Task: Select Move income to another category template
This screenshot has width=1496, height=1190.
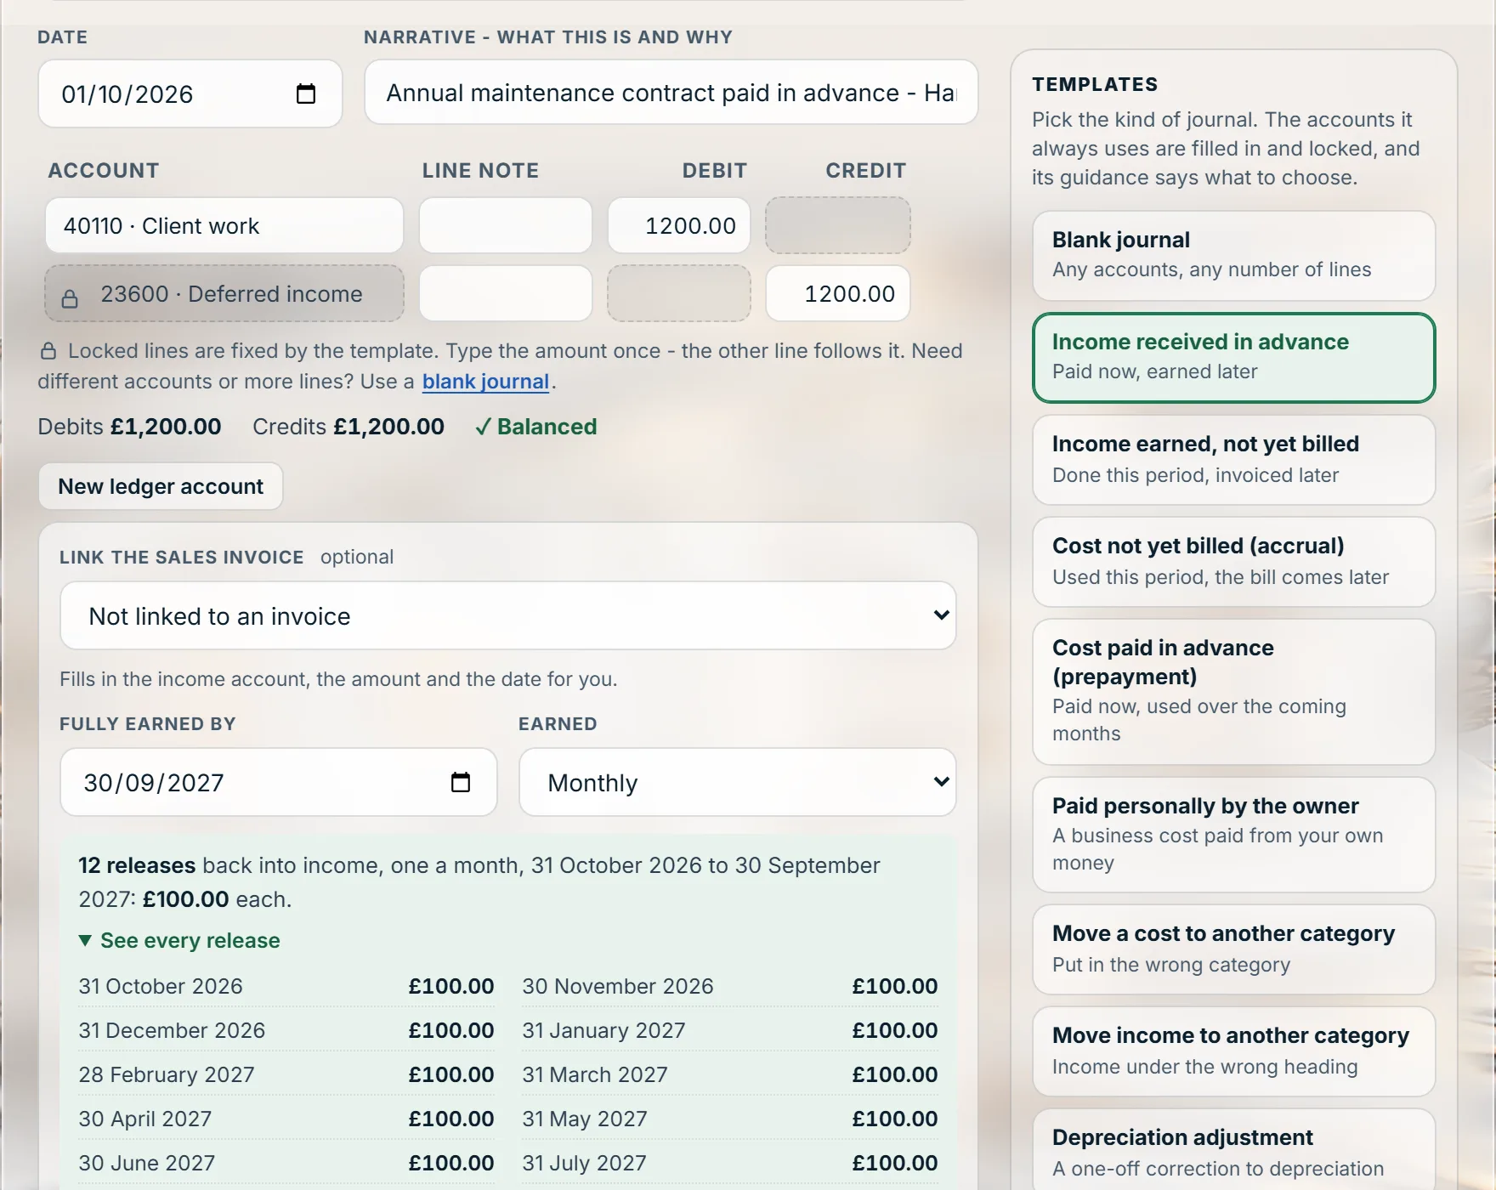Action: [x=1233, y=1051]
